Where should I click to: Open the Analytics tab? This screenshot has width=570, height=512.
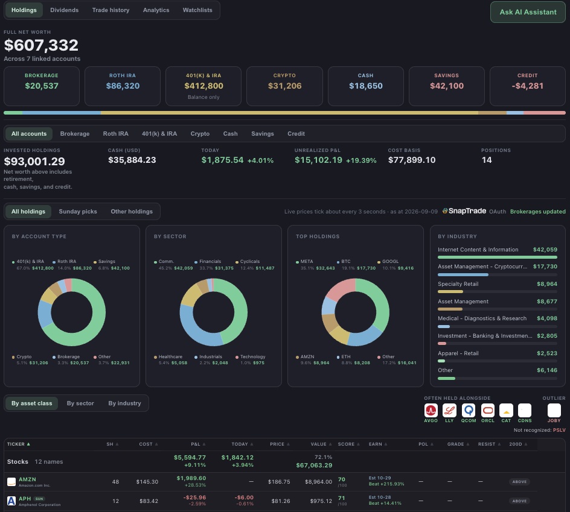click(156, 10)
